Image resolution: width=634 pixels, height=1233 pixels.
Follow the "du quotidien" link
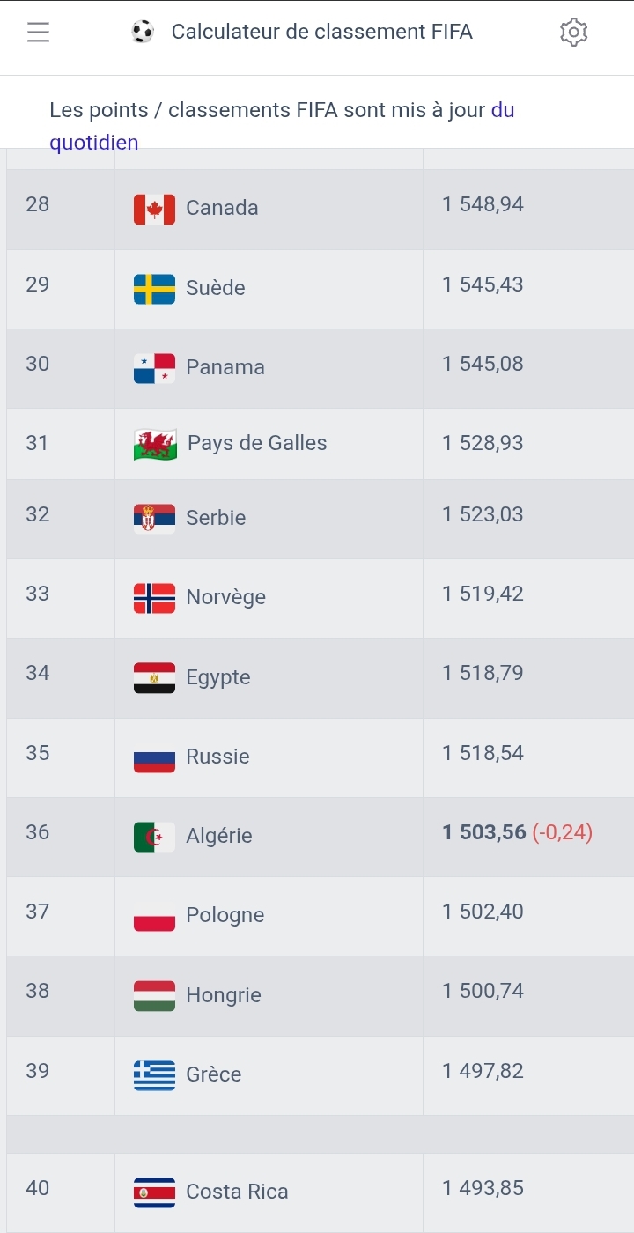tap(93, 143)
